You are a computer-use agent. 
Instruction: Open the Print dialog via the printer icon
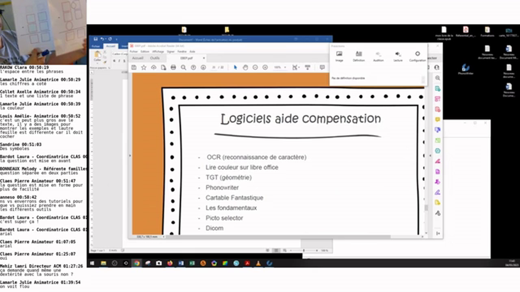[x=173, y=67]
